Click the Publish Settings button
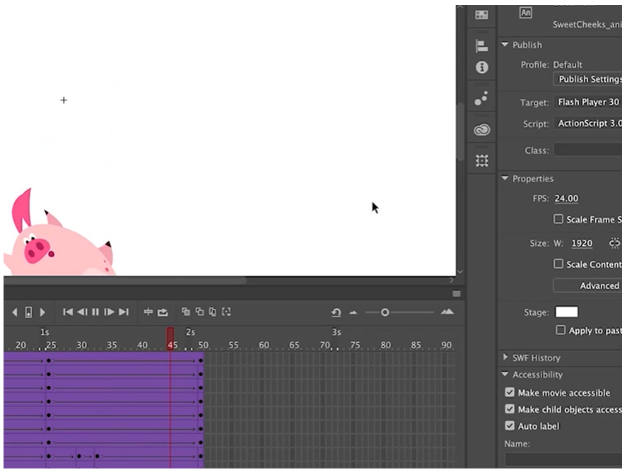 588,79
